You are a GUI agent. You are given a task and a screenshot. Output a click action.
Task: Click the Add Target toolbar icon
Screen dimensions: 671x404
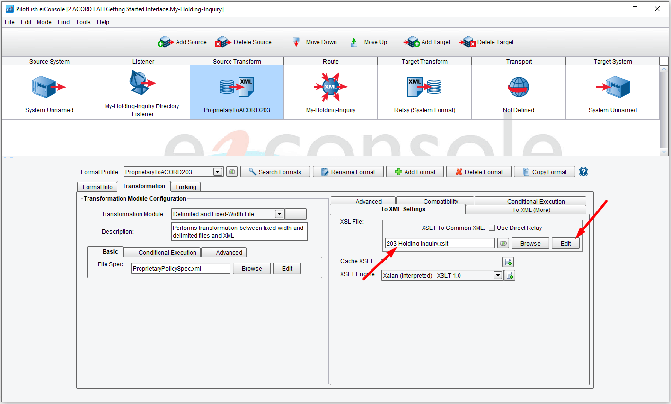411,42
